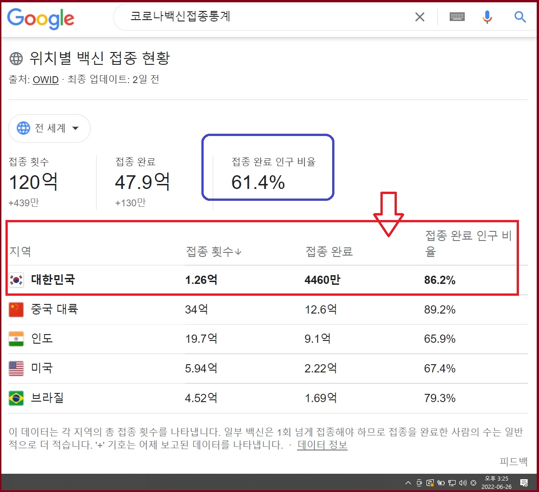Viewport: 539px width, 492px height.
Task: Click the 5.94억 dose count cell
Action: [201, 368]
